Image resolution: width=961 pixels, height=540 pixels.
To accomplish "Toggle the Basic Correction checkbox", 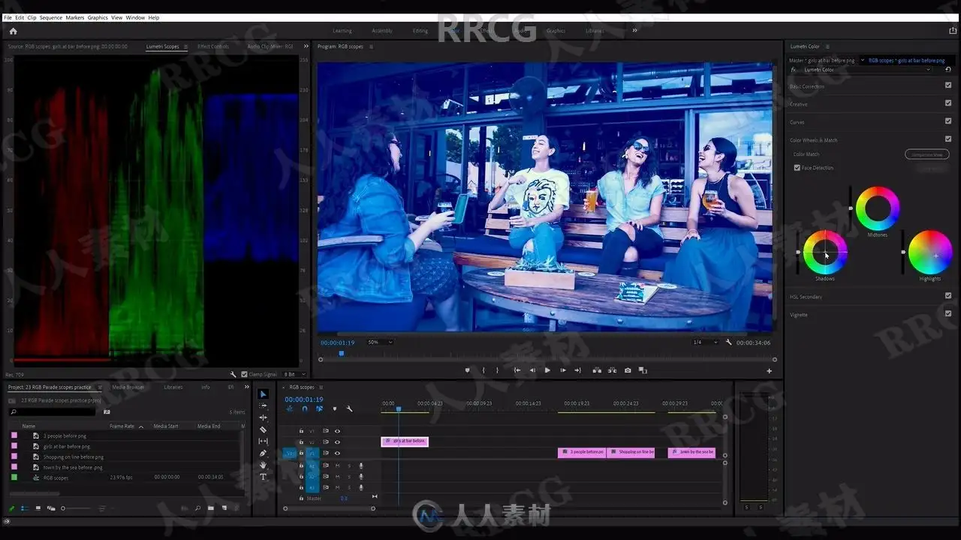I will click(x=948, y=85).
